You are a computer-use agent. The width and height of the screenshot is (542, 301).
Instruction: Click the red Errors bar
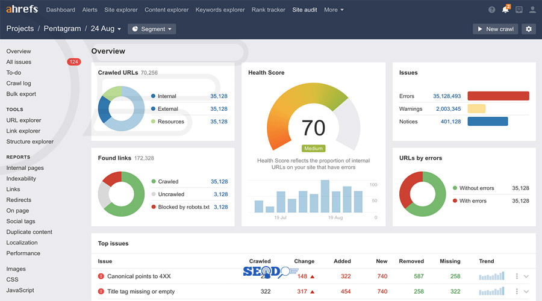[498, 96]
